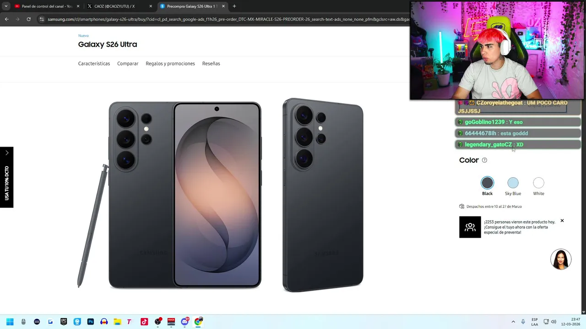This screenshot has width=586, height=329.
Task: Open the webcam app taskbar icon
Action: point(77,322)
